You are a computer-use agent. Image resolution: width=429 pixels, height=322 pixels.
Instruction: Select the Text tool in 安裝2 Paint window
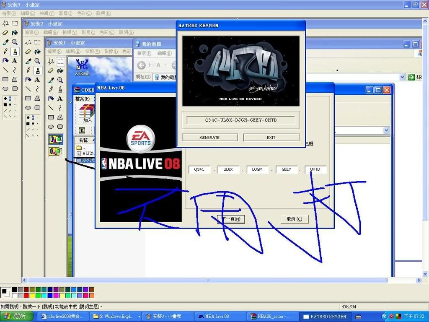point(37,79)
